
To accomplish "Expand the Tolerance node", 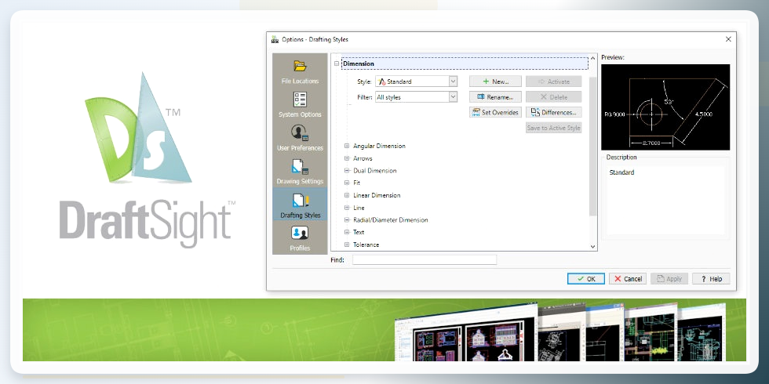I will (347, 245).
